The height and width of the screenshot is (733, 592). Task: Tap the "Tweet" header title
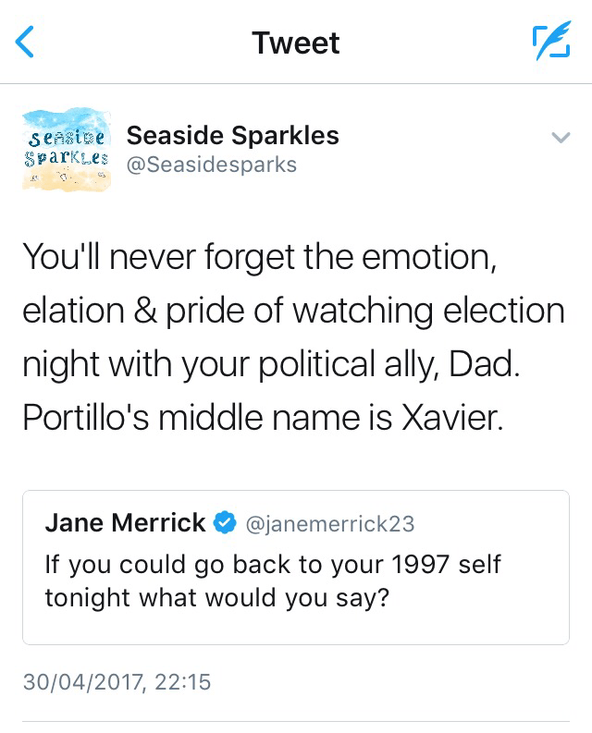click(x=296, y=43)
